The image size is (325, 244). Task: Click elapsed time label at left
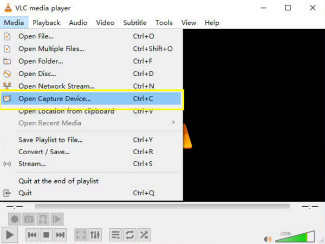coord(15,206)
